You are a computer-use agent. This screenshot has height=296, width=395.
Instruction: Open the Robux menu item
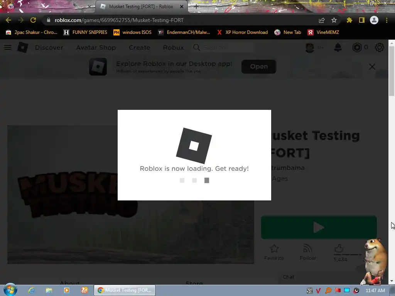tap(173, 47)
